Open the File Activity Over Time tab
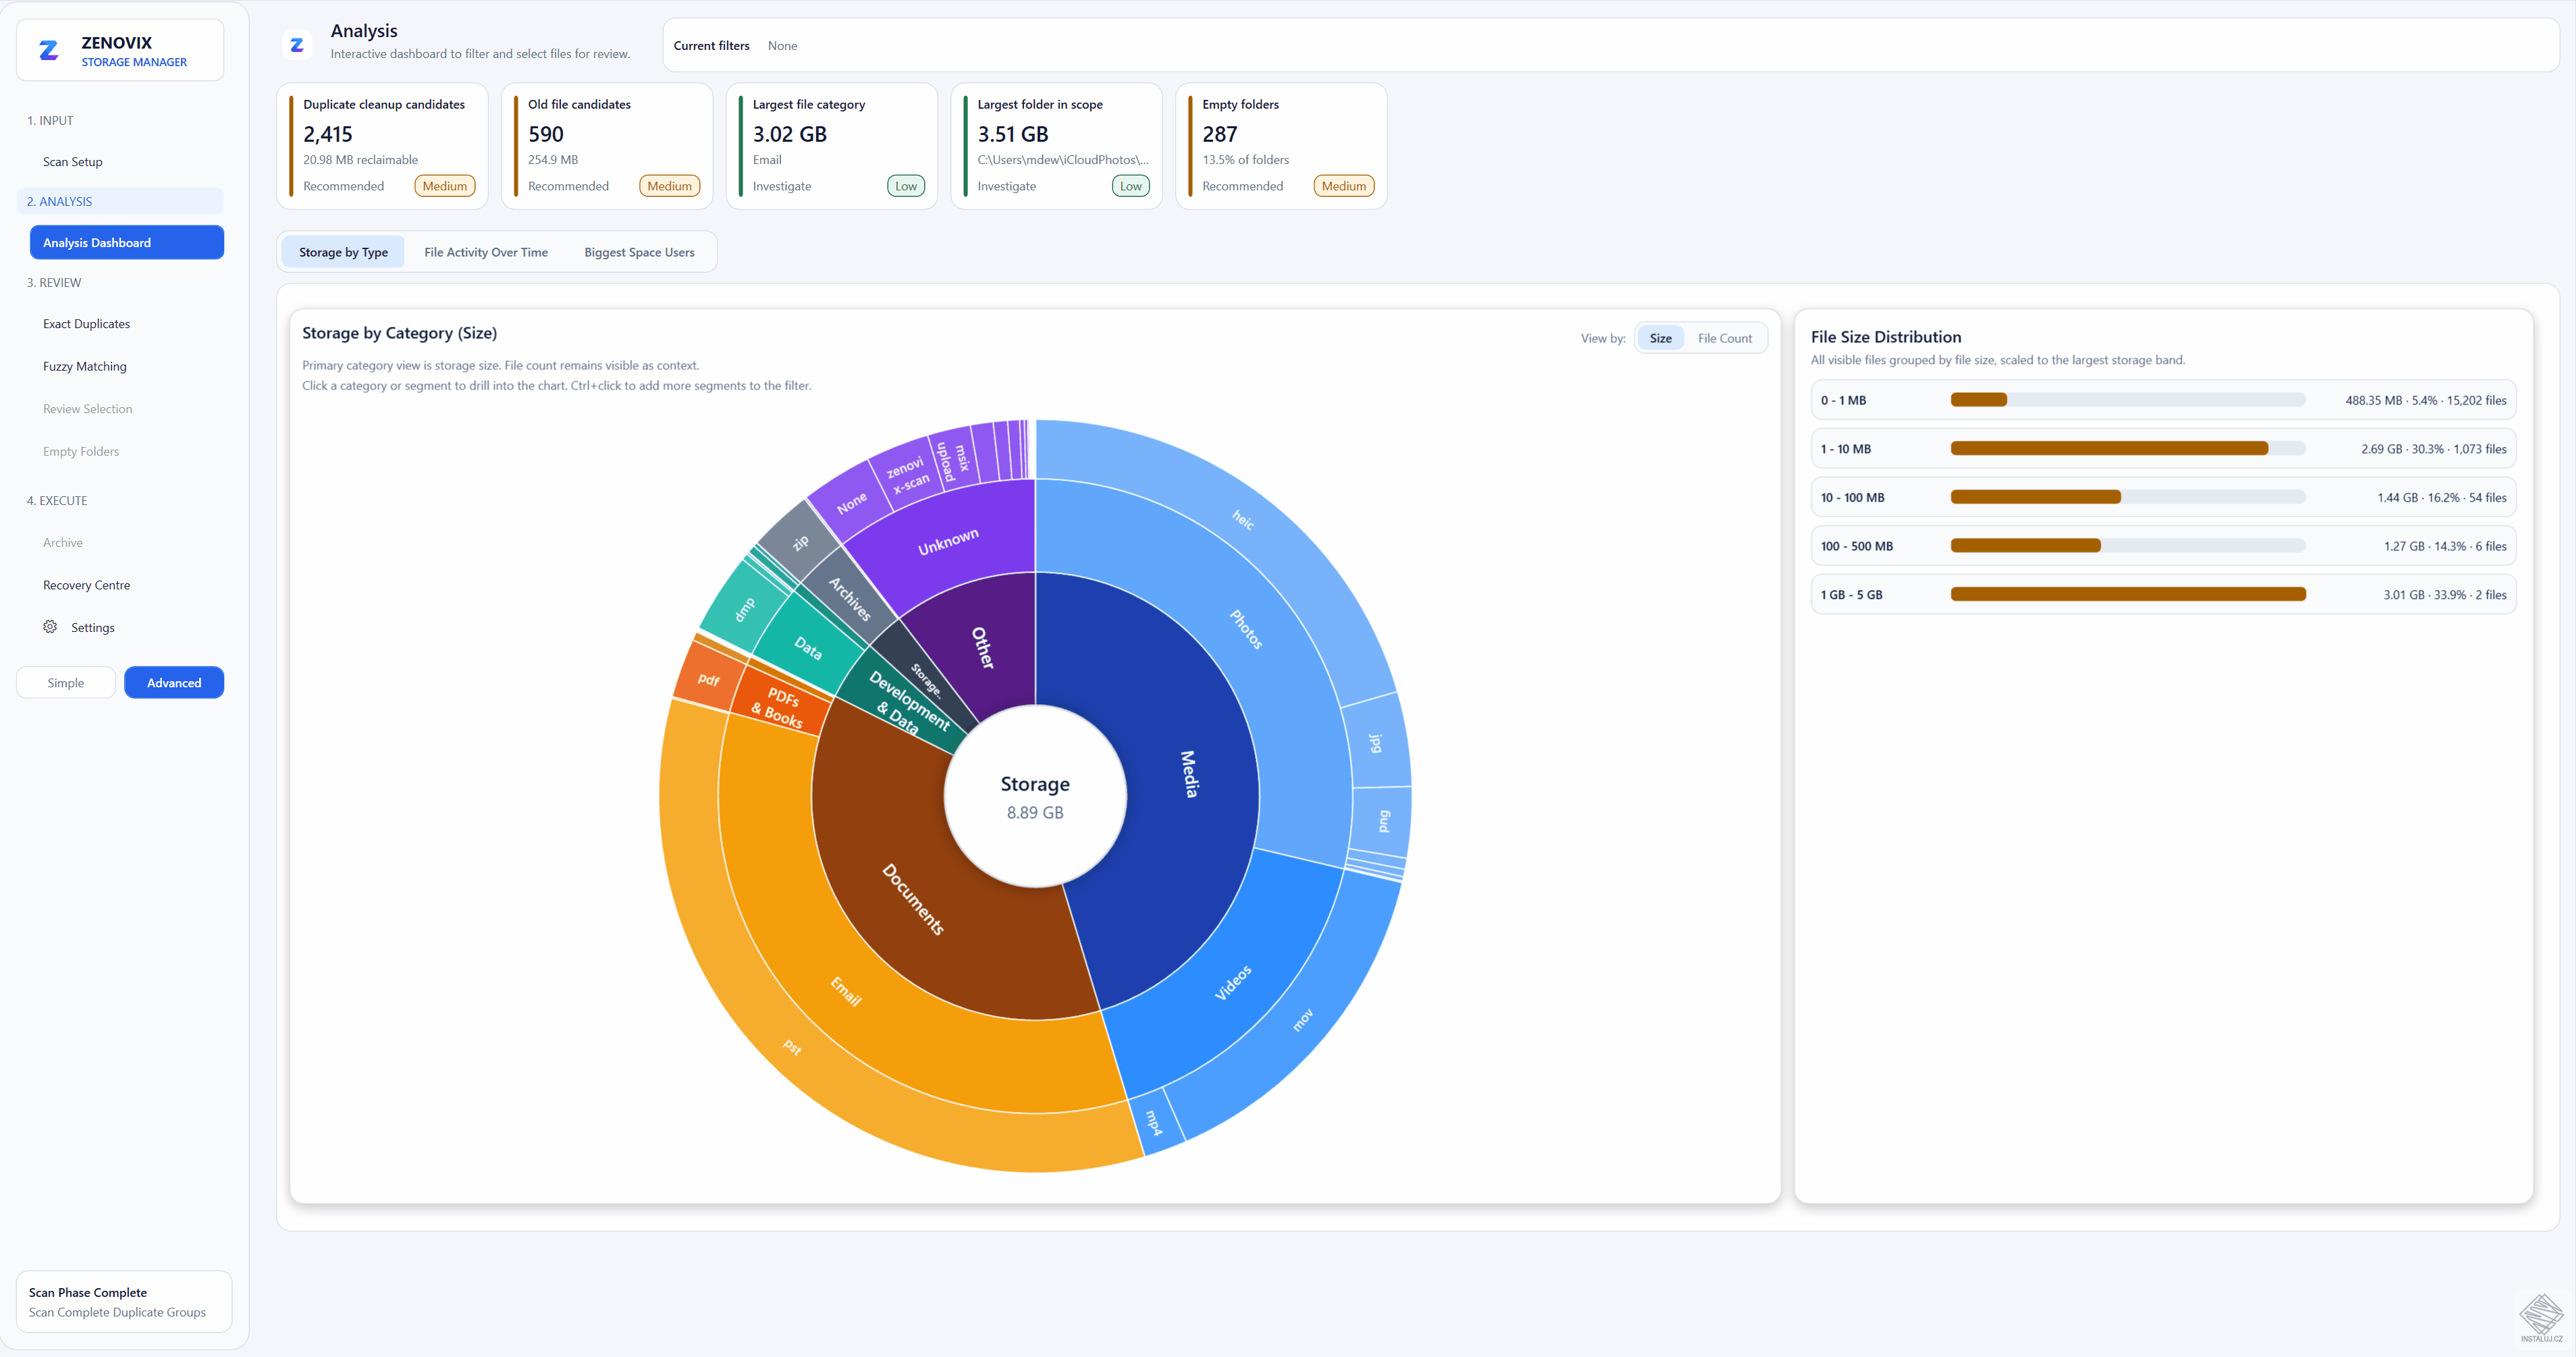 [x=486, y=252]
